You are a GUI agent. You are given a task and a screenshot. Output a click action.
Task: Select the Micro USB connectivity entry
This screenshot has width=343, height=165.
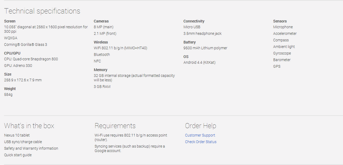coord(192,27)
